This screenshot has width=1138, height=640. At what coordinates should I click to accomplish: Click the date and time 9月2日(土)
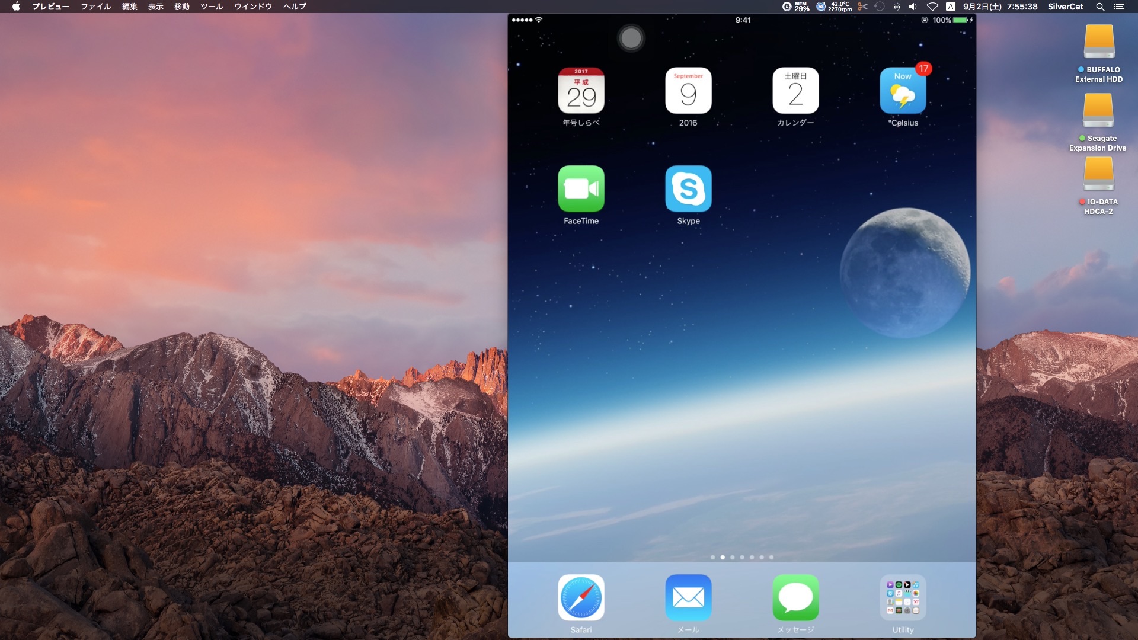coord(1000,7)
